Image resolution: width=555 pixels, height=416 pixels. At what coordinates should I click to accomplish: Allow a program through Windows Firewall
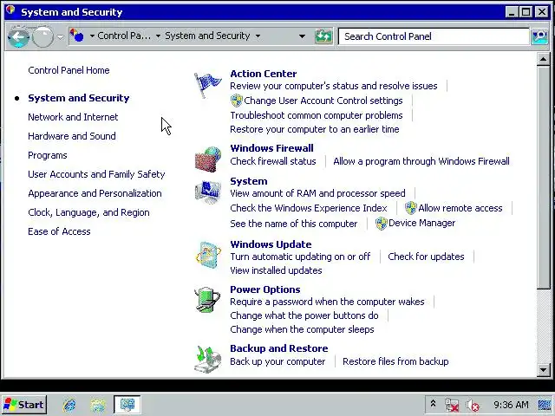421,161
